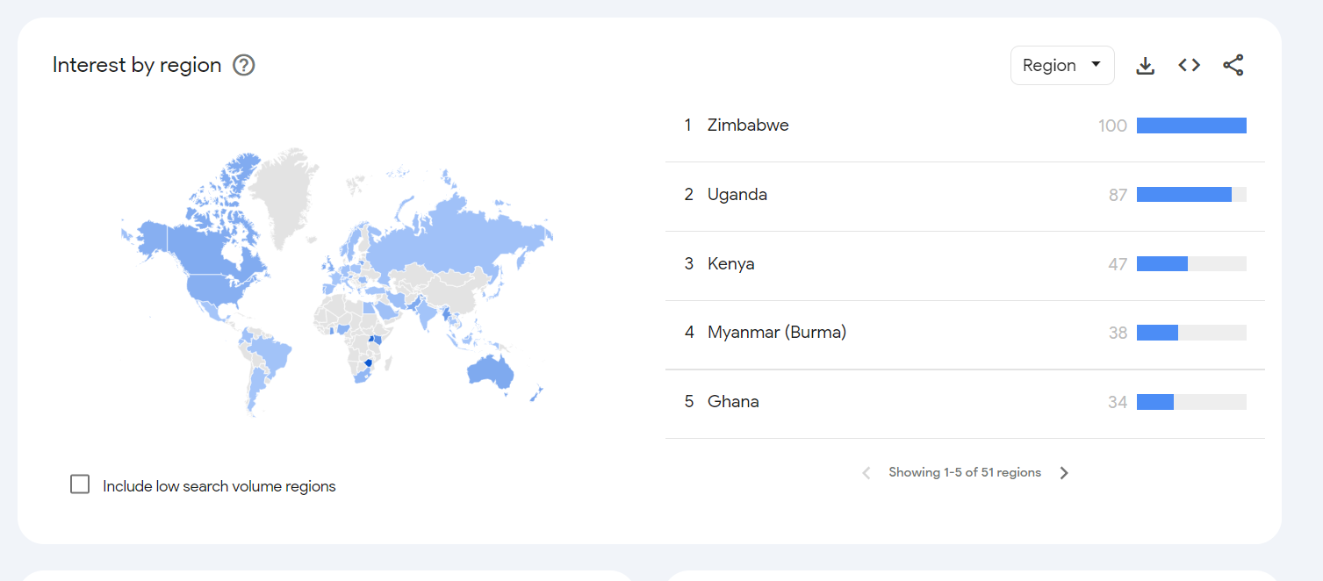Screen dimensions: 1323x581
Task: Expand the Region selector's arrow
Action: coord(1096,65)
